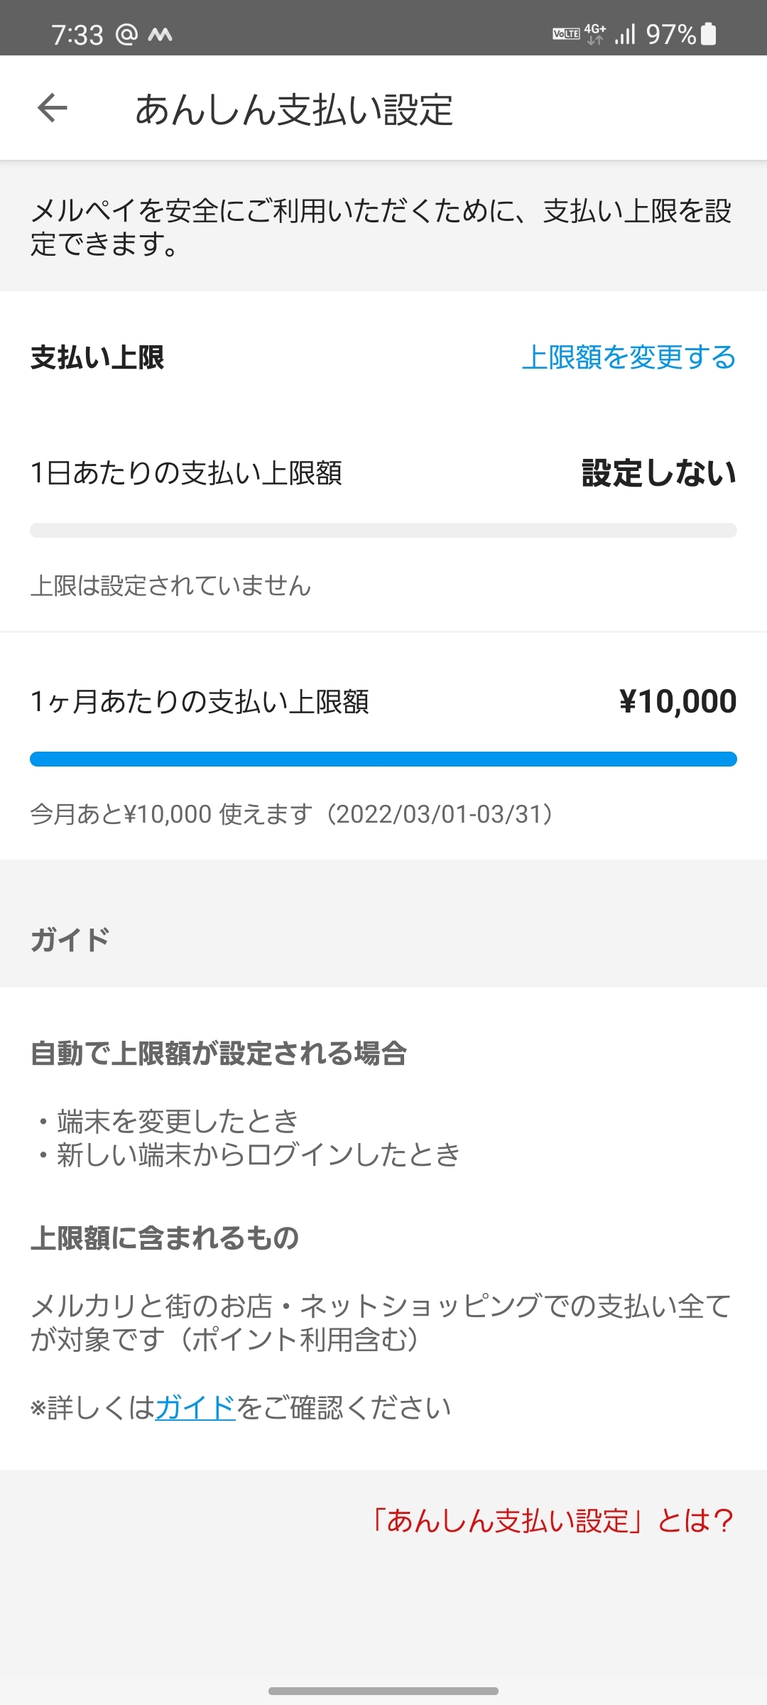Tap the monthly limit blue progress bar
This screenshot has width=767, height=1705.
click(383, 759)
